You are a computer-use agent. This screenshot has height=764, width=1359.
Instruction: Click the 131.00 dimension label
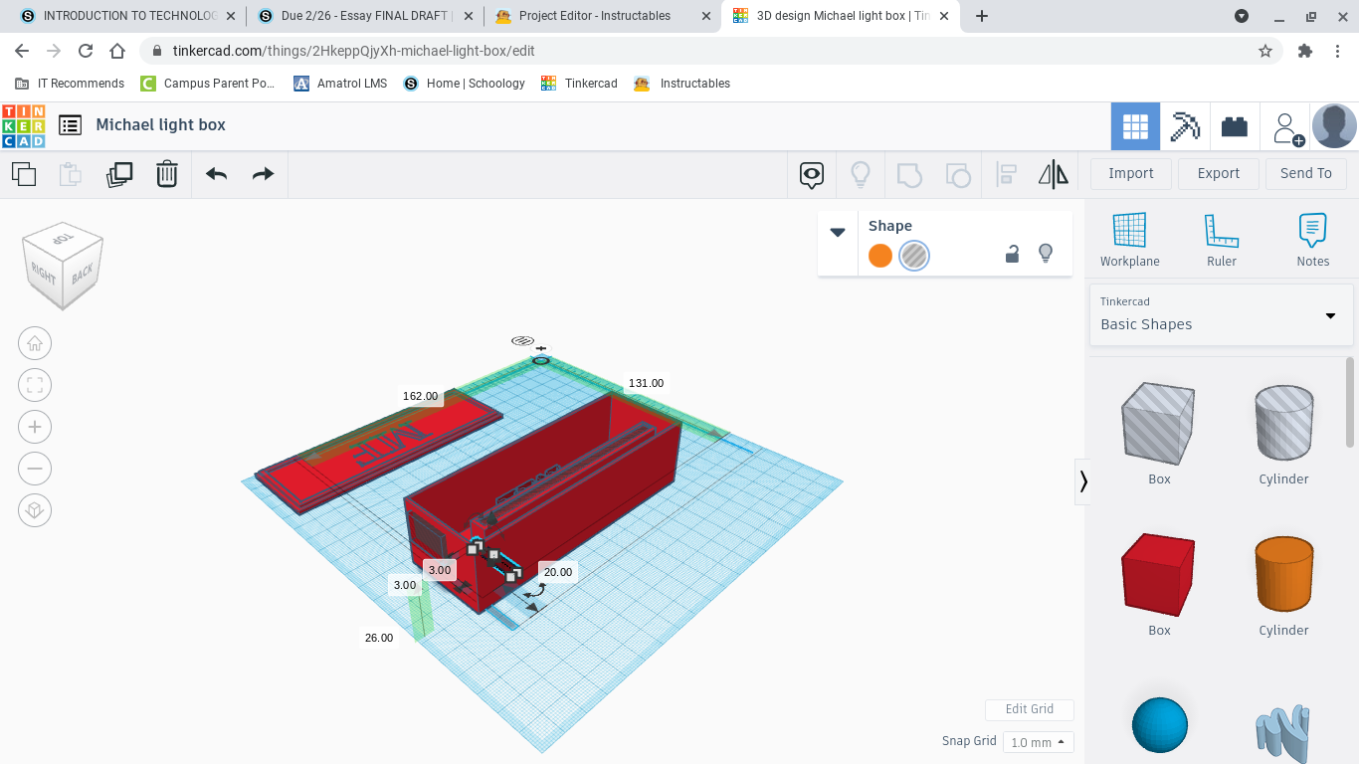click(x=647, y=383)
